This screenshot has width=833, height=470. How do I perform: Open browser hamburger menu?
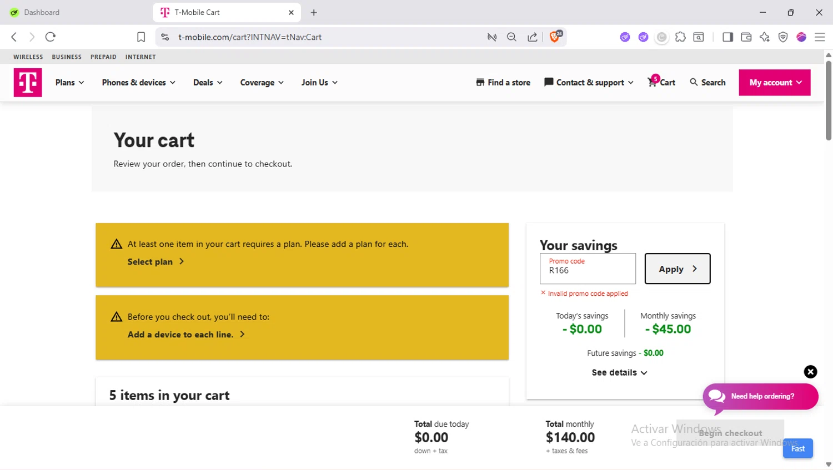pos(820,37)
